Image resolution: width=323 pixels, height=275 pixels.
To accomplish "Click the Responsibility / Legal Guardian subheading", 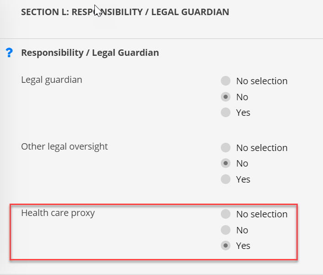I will [90, 53].
